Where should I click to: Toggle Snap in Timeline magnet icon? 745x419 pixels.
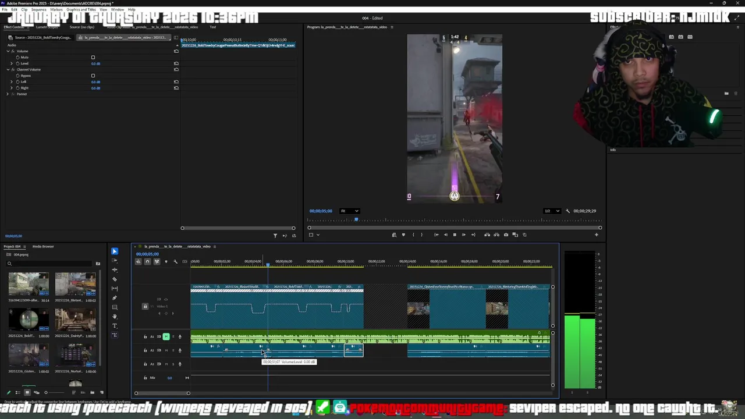pyautogui.click(x=147, y=262)
